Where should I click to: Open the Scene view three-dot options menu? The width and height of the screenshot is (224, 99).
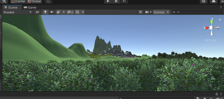(x=221, y=7)
